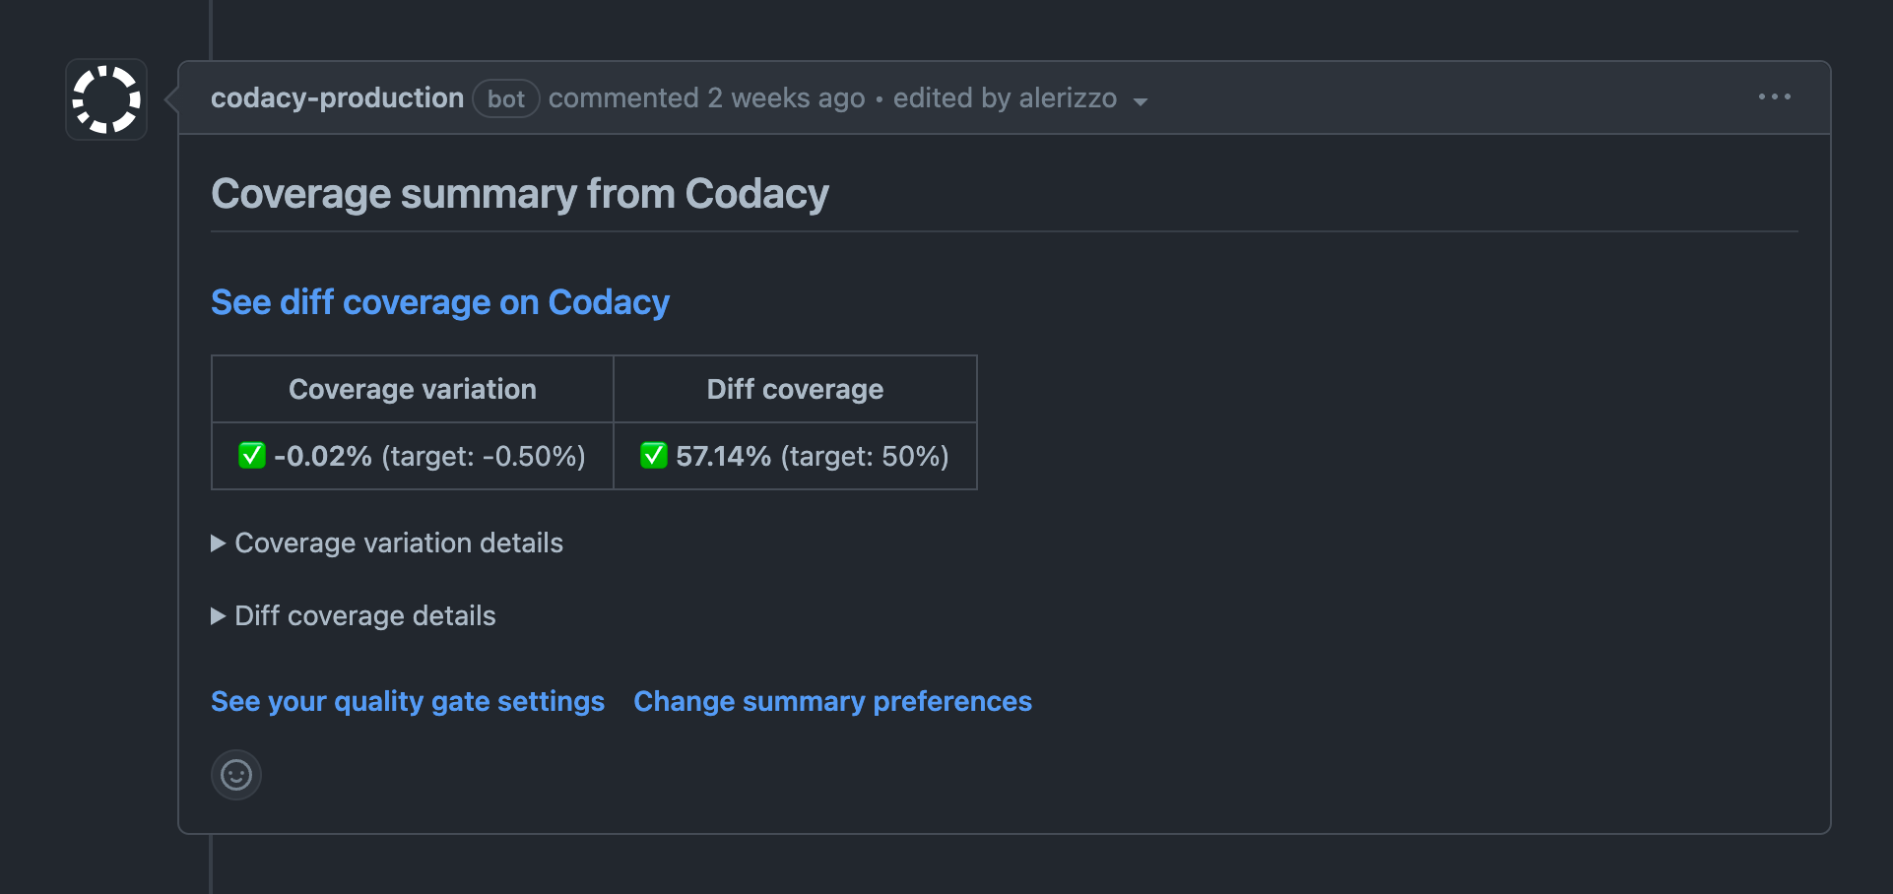Select the Diff coverage column header
1893x894 pixels.
coord(794,388)
